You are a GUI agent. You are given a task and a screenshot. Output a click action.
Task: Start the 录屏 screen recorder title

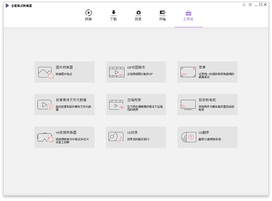pos(202,67)
